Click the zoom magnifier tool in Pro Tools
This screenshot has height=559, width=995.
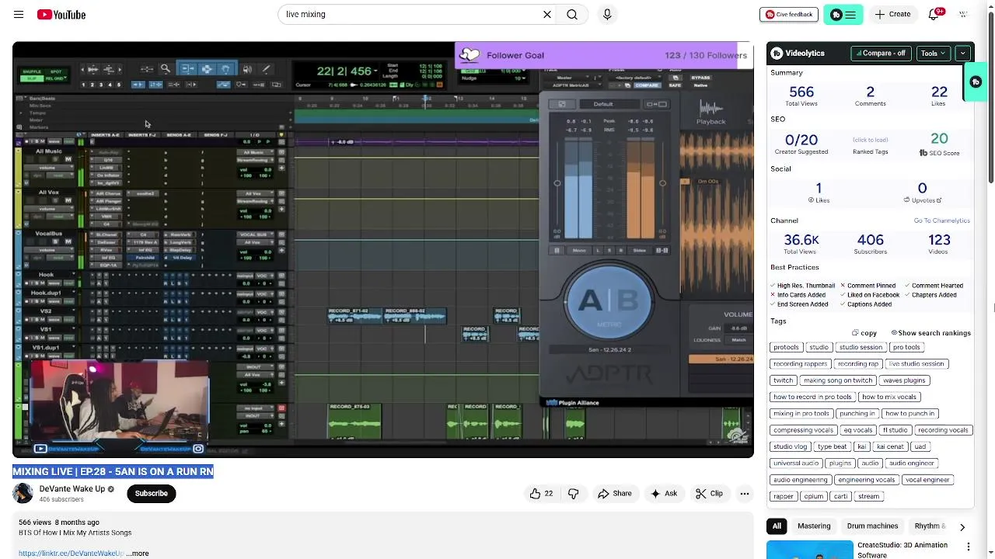(165, 69)
